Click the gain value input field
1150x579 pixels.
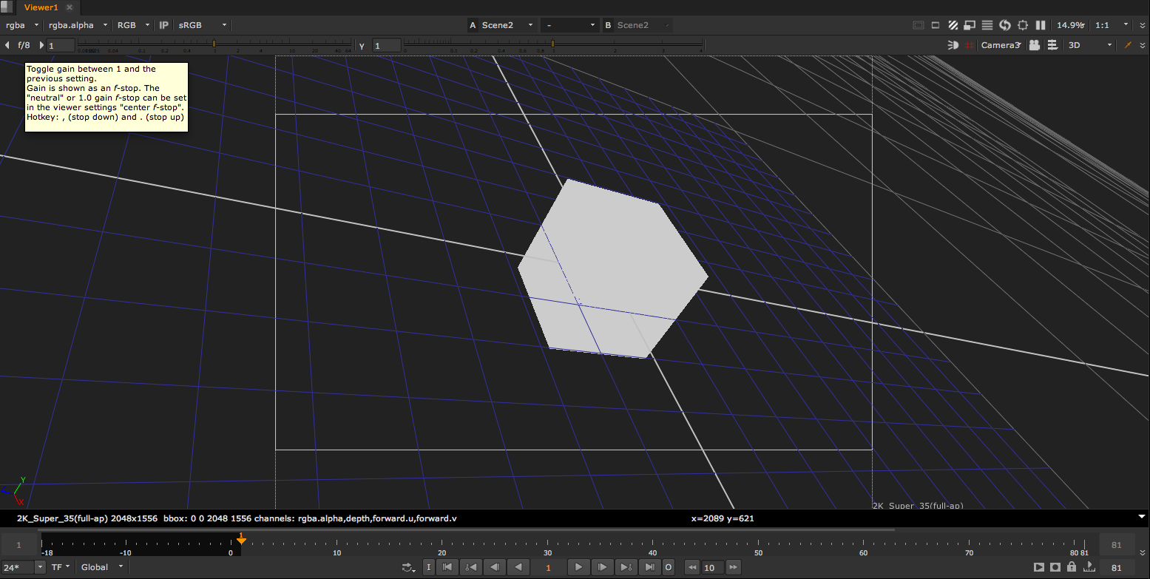pos(61,46)
